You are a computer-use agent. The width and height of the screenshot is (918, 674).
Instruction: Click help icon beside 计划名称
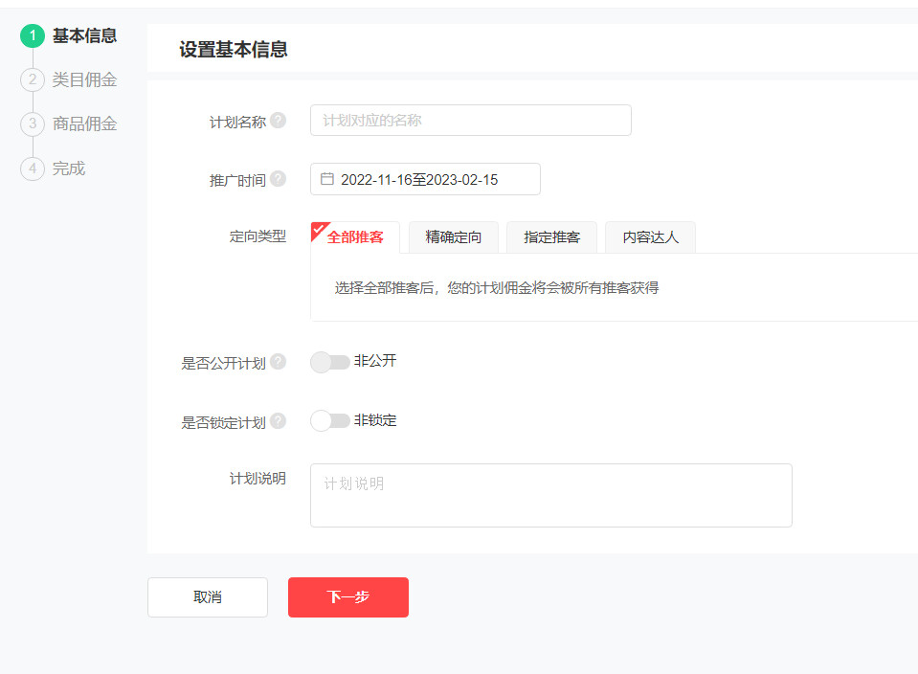278,121
